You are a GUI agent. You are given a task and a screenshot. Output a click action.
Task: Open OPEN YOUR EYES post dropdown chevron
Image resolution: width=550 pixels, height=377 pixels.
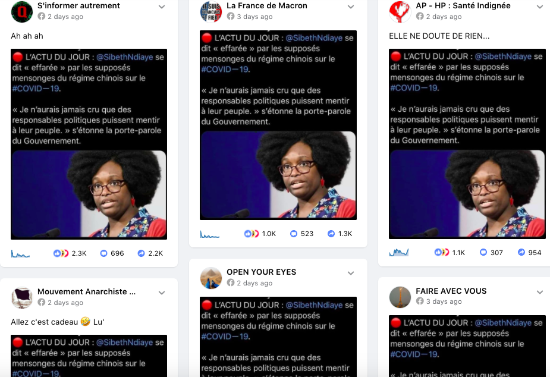click(351, 273)
